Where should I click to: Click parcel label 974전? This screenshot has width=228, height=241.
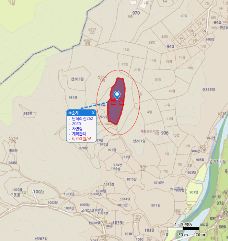tap(118, 165)
